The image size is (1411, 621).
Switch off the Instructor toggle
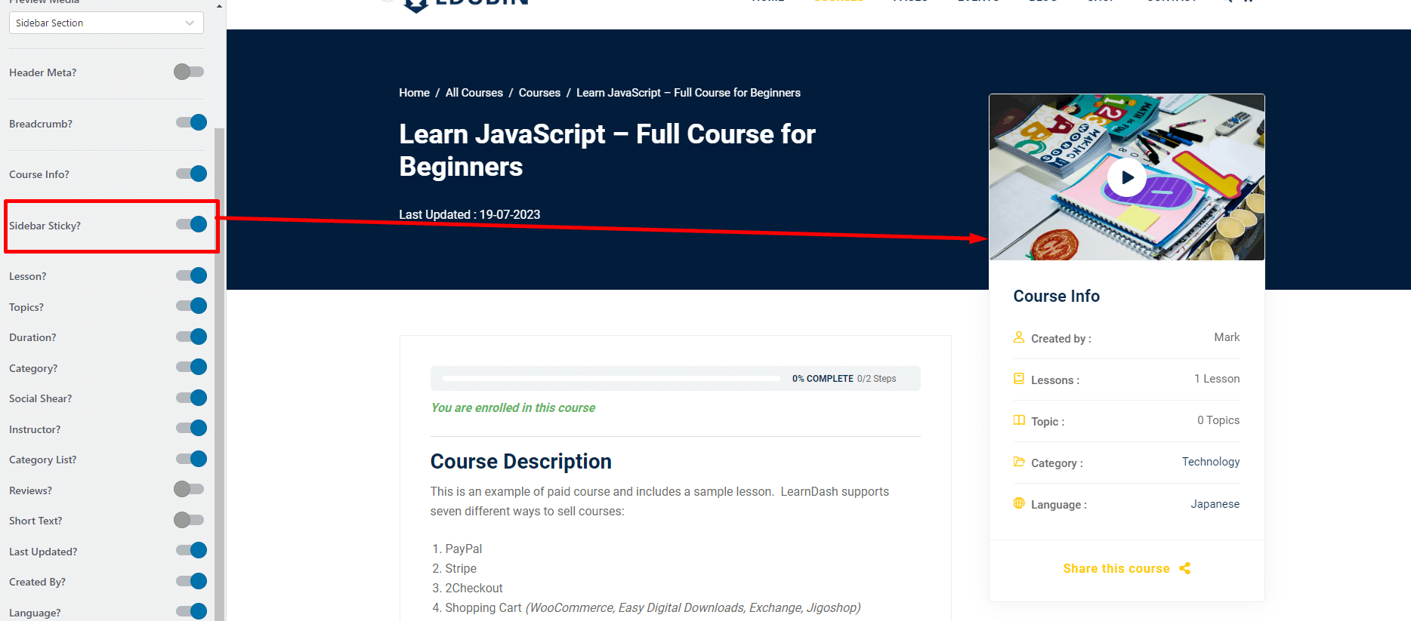pos(191,428)
